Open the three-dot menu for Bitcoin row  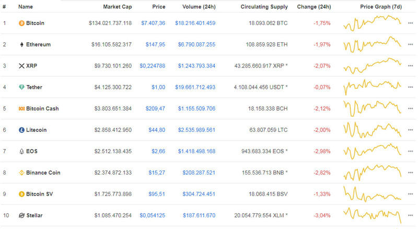(x=411, y=24)
